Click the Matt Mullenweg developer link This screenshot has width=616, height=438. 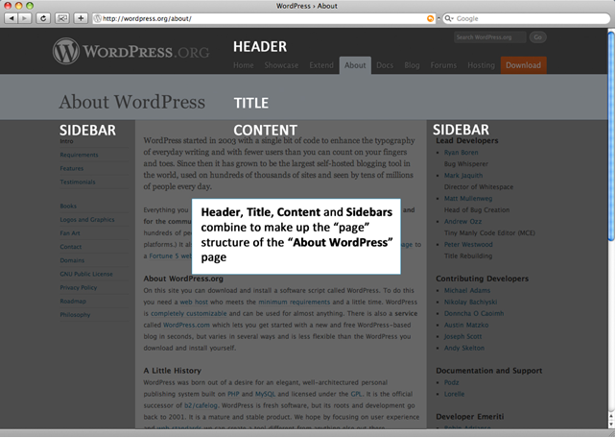click(x=468, y=199)
